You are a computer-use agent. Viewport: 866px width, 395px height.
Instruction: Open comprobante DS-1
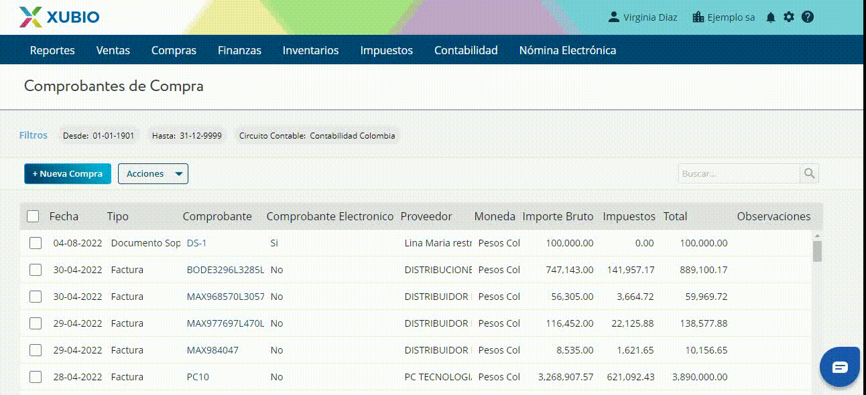click(x=196, y=243)
